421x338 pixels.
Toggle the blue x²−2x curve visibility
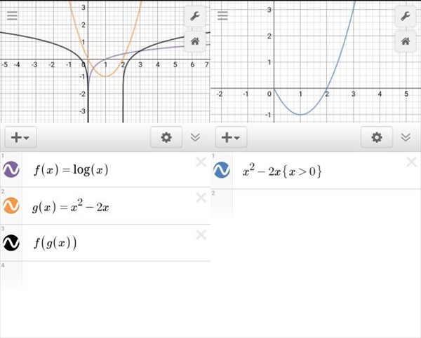click(x=222, y=170)
